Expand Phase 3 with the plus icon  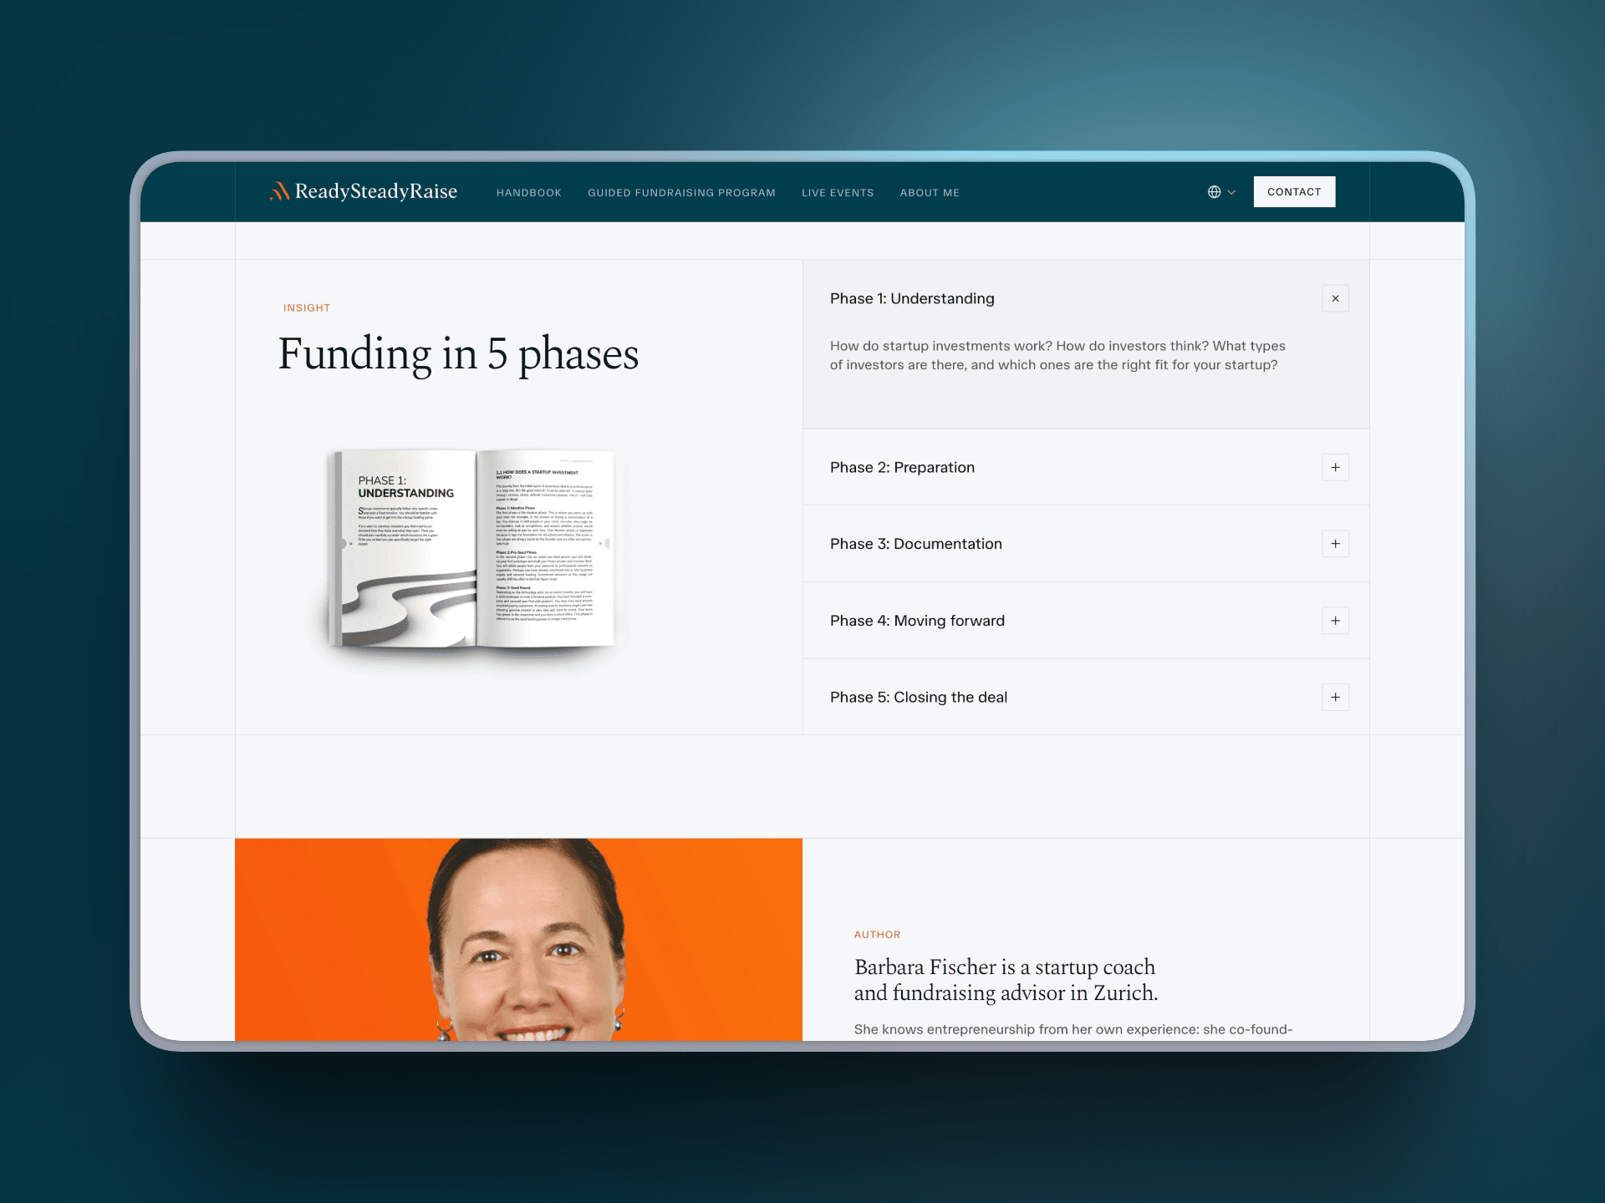(1335, 544)
